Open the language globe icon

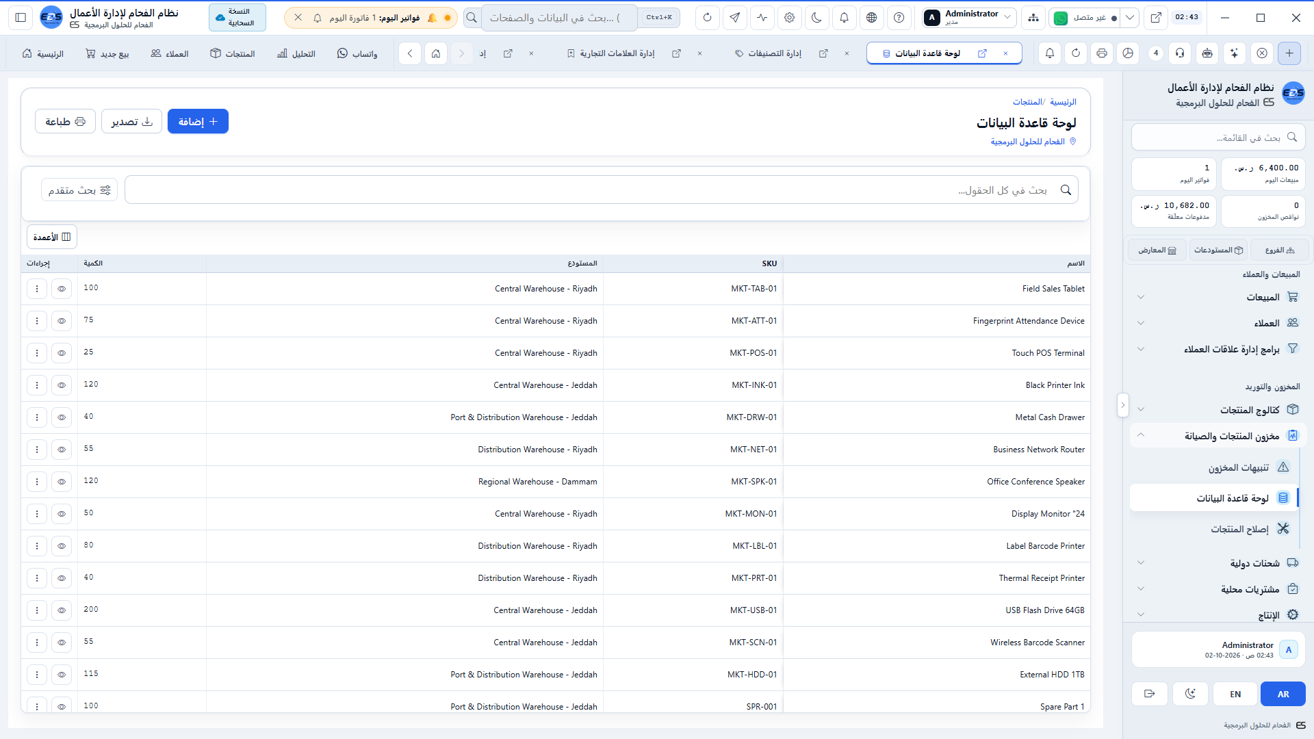[871, 18]
